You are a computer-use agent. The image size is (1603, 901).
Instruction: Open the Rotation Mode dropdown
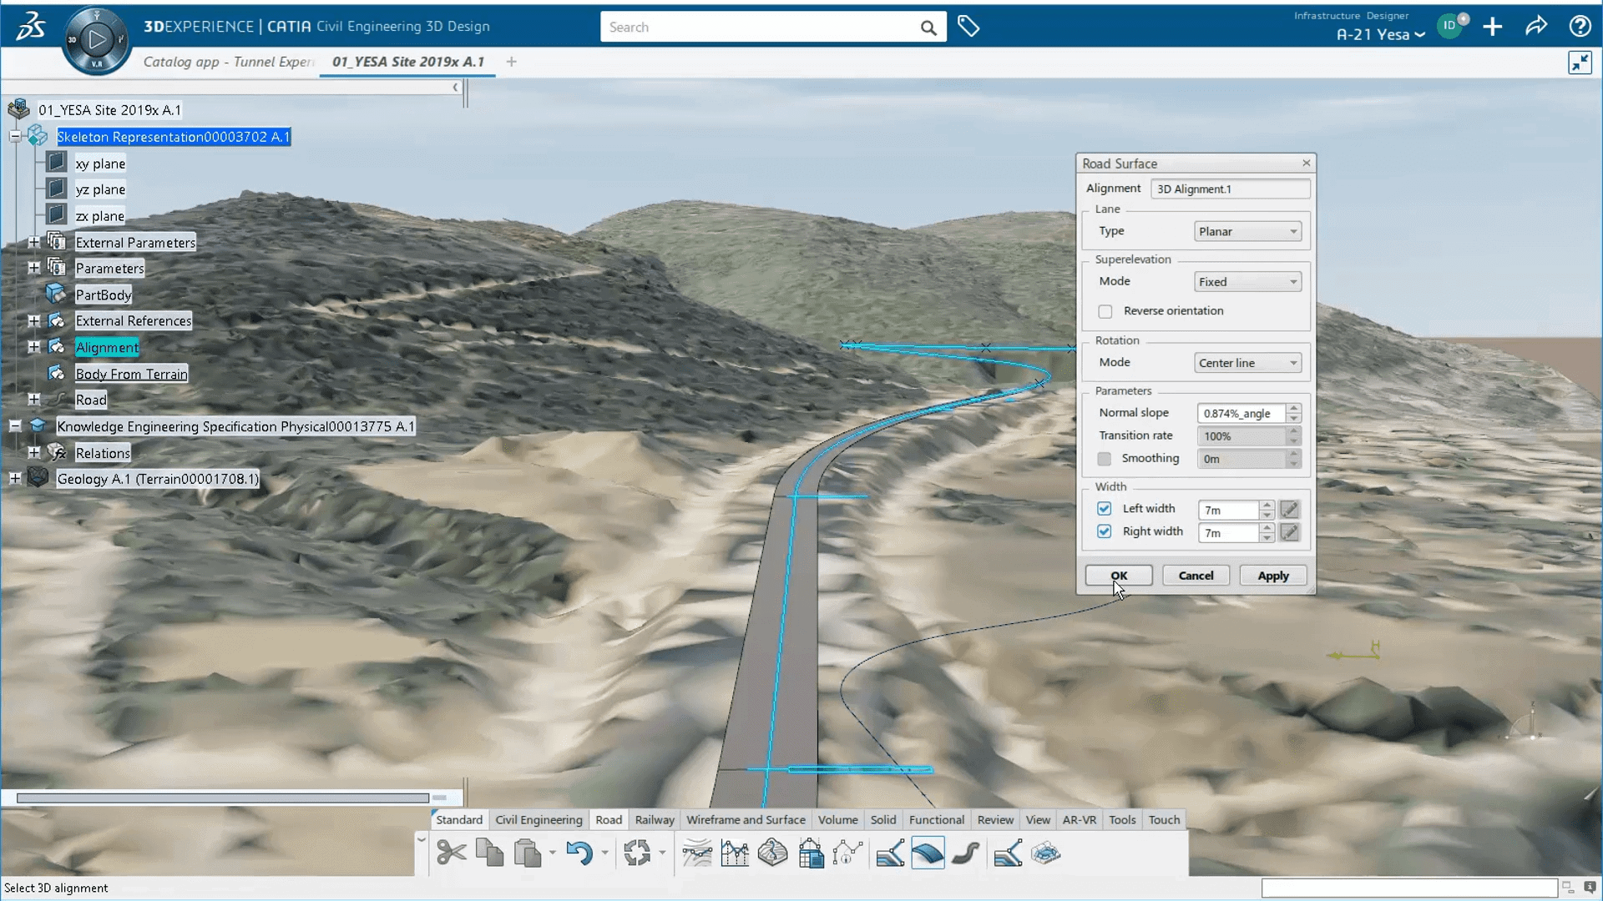[x=1247, y=363]
